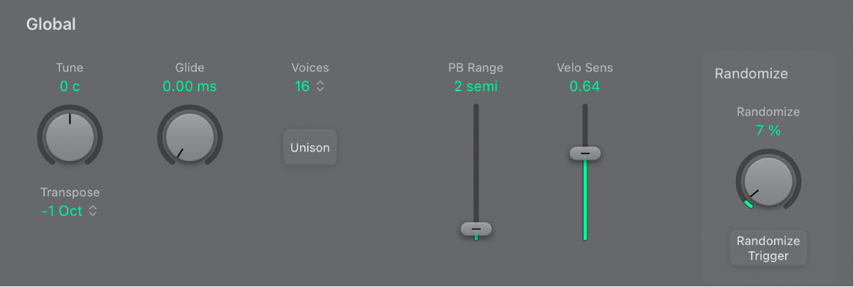Open the Transpose pop-up menu
Screen dimensions: 854x287
69,211
